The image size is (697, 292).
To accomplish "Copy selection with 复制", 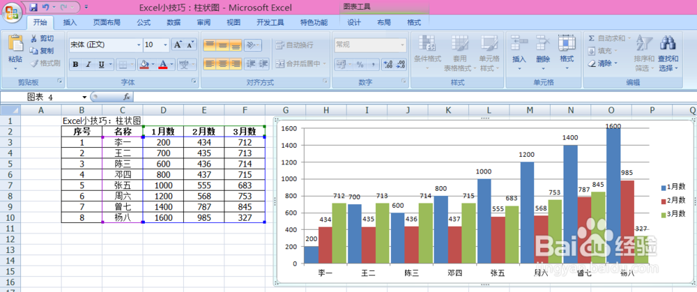I will tap(42, 51).
